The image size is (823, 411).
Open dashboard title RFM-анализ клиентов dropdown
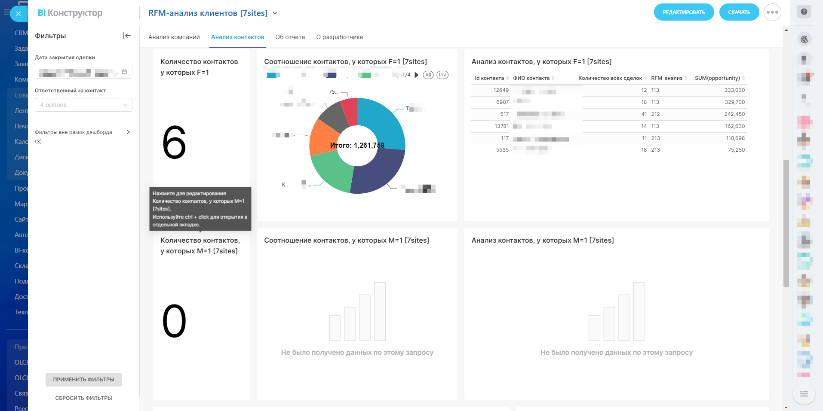[275, 13]
